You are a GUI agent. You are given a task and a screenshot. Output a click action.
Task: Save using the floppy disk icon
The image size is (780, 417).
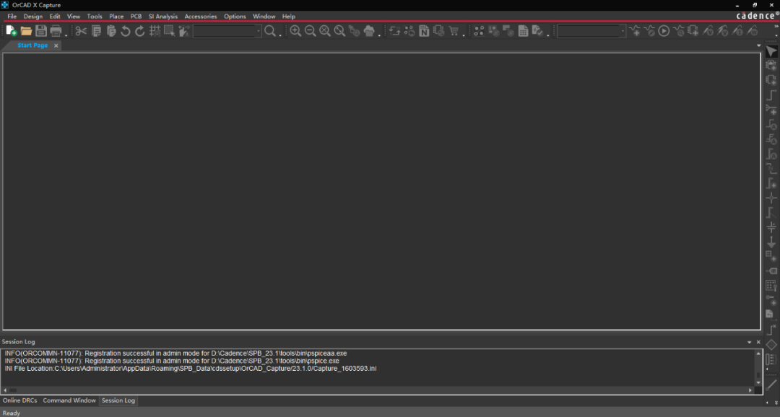click(41, 31)
